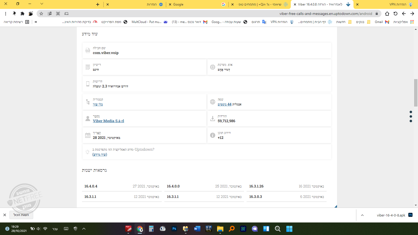Bookmark this page with the star icon
The width and height of the screenshot is (418, 235).
click(x=41, y=14)
